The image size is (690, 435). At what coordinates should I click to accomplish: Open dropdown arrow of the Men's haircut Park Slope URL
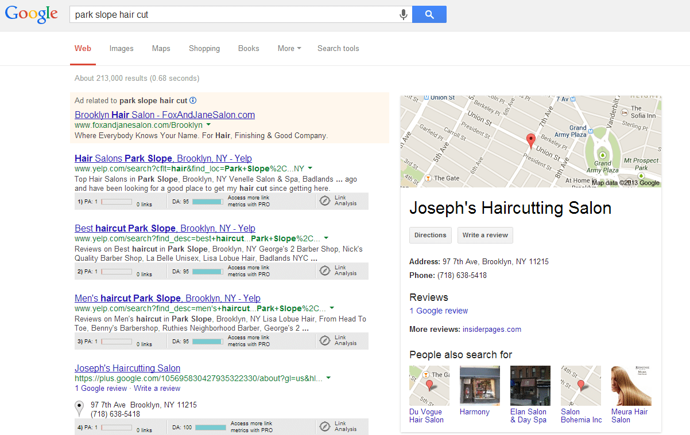331,308
